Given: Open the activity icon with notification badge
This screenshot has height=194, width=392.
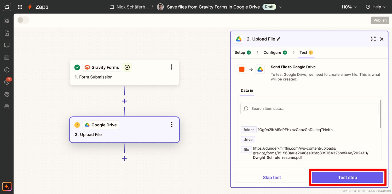Looking at the screenshot, I should [7, 81].
